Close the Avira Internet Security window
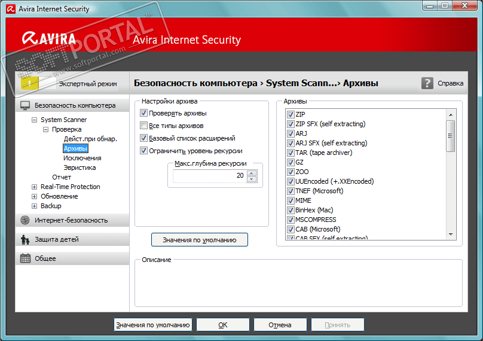Screen dimensions: 483x341 coord(465,6)
